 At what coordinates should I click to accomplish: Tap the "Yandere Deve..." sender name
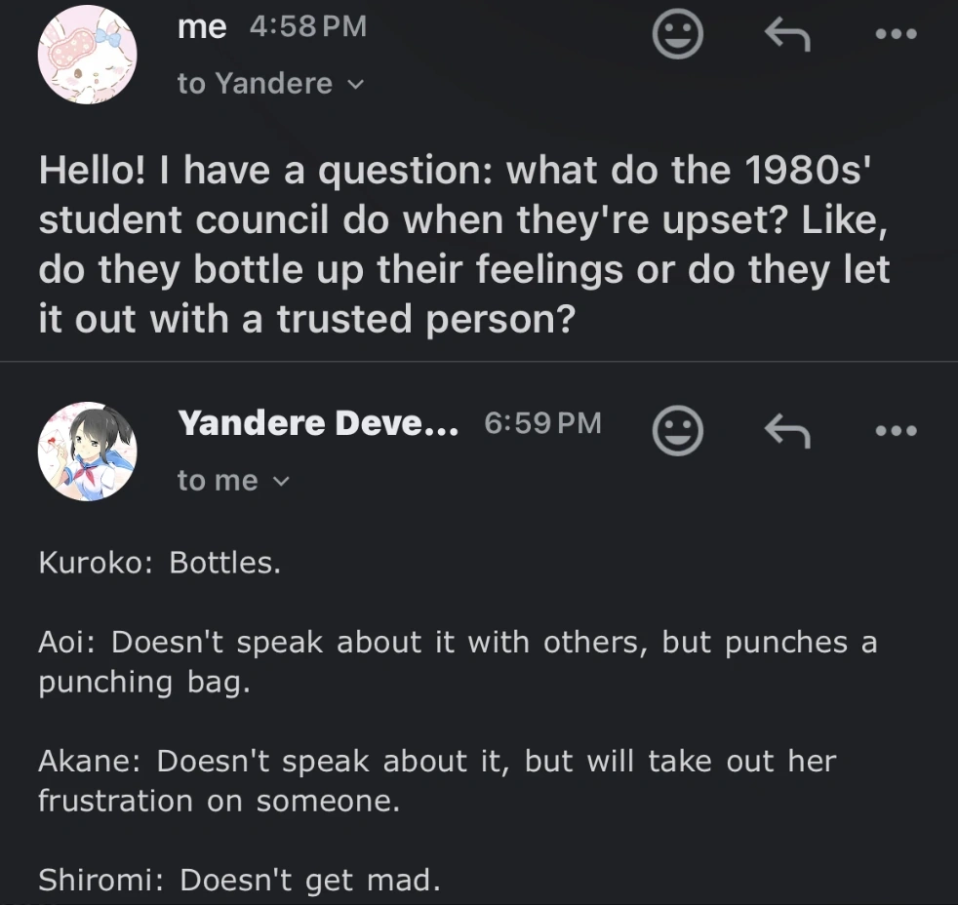click(318, 423)
